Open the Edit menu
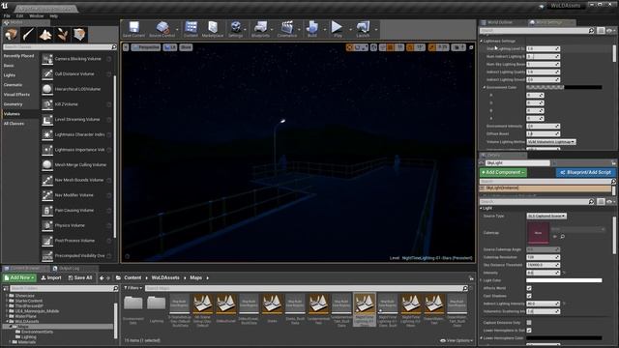 (19, 16)
